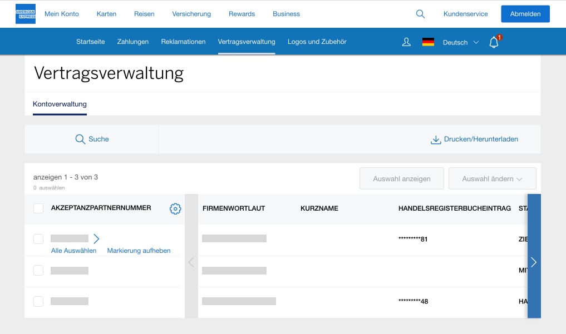Click the German flag icon
566x334 pixels.
[x=428, y=41]
